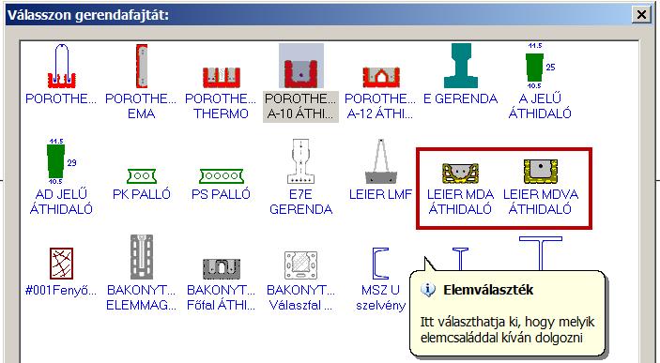Select the first POROTHE... beam with tall stirrup loop
660x363 pixels.
click(x=61, y=74)
